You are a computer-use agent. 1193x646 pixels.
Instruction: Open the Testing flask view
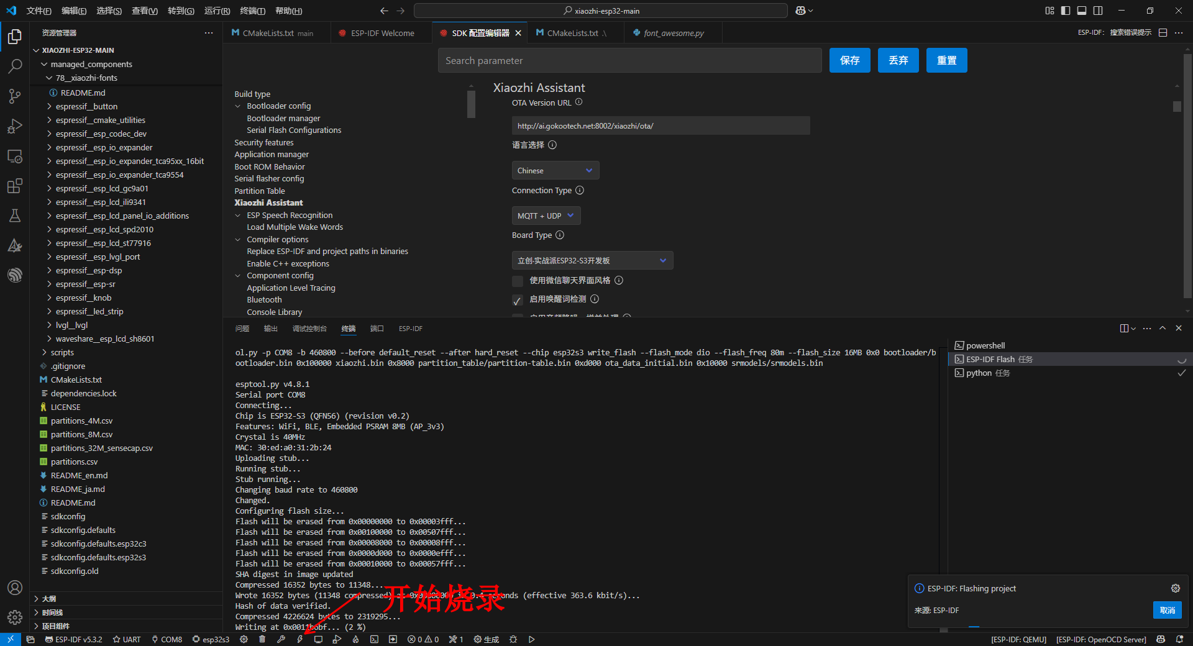pos(15,216)
